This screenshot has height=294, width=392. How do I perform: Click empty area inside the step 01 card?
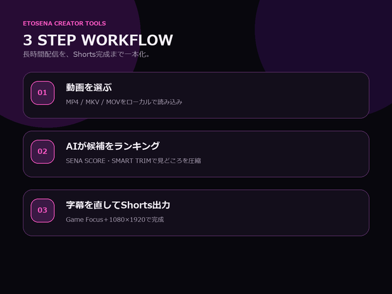pos(275,95)
